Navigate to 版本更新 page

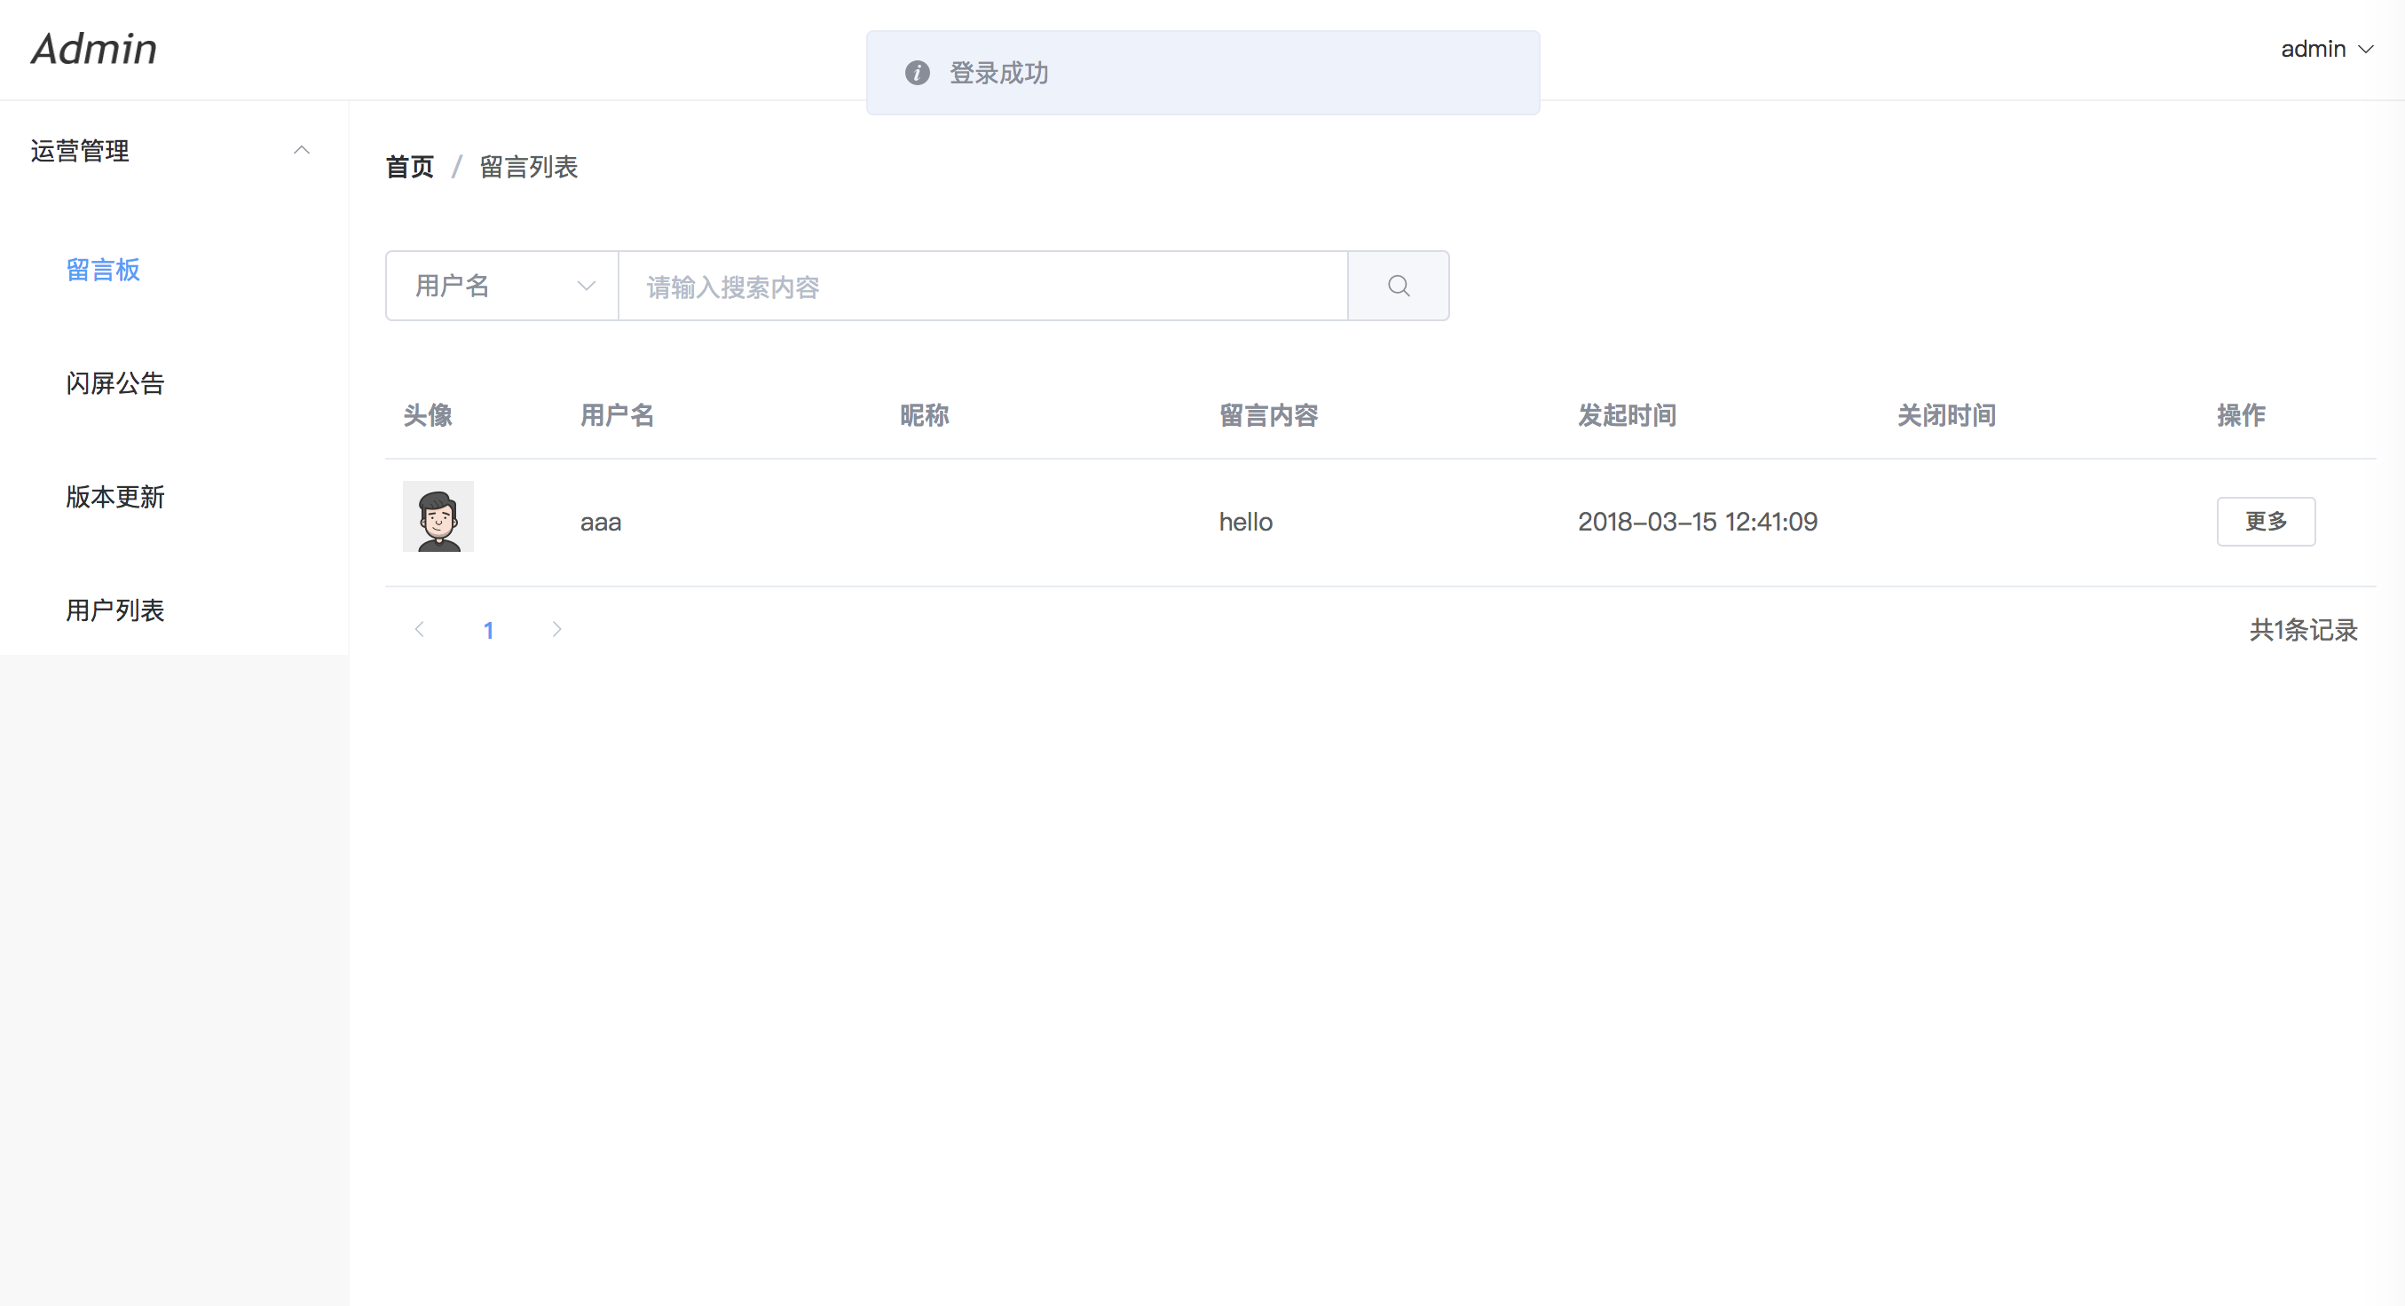point(114,497)
